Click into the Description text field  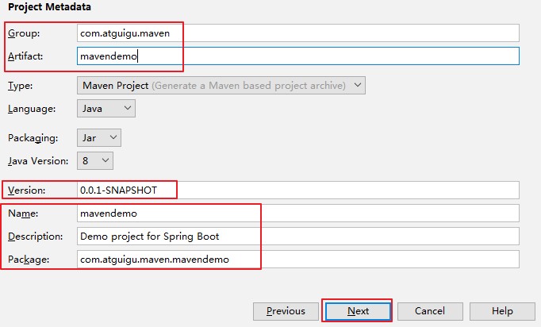click(297, 236)
